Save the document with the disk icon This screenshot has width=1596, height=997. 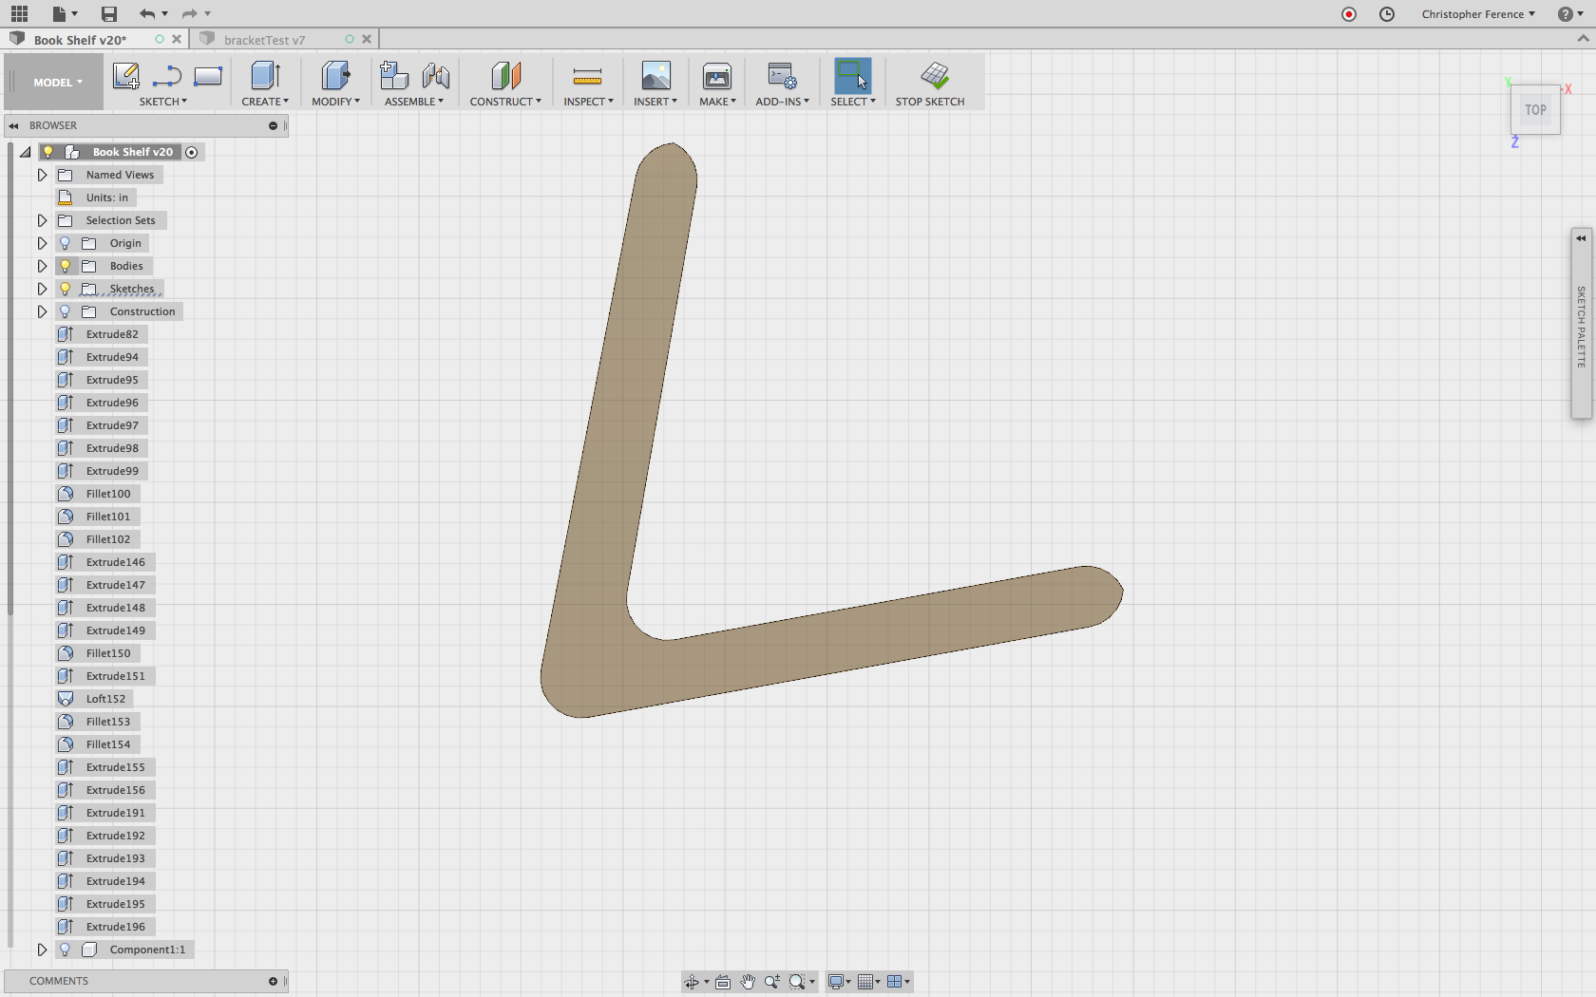(x=109, y=13)
